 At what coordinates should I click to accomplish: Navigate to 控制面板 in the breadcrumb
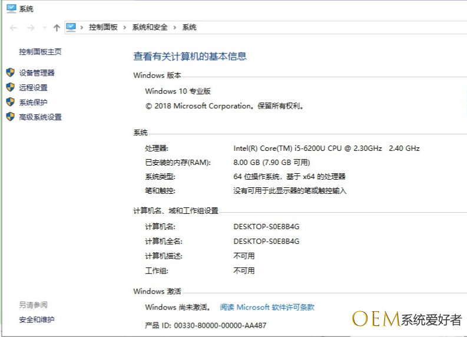click(x=103, y=28)
